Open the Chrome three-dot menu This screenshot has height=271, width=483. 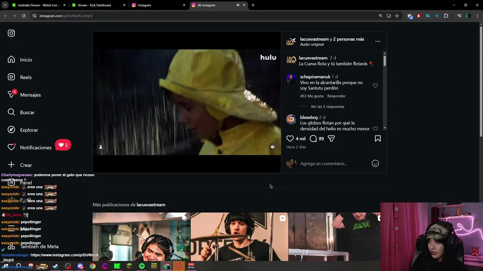coord(477,16)
